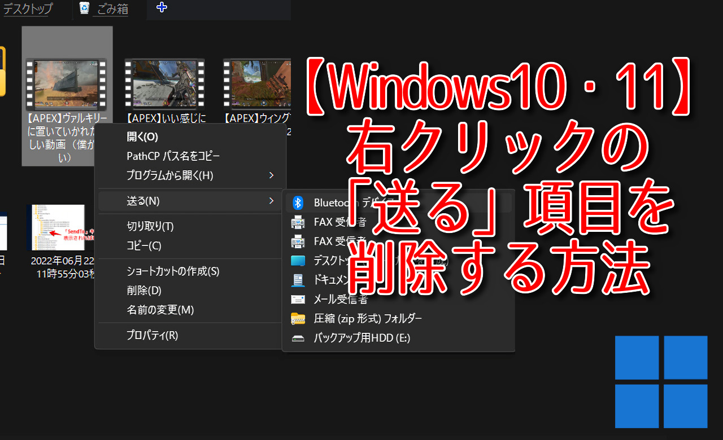Send to Desktop shortcut icon
The image size is (723, 440).
coord(298,261)
